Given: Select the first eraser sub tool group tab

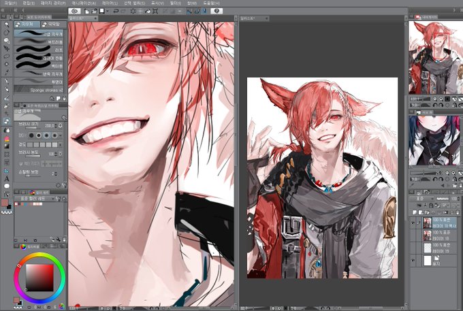Looking at the screenshot, I should 27,24.
